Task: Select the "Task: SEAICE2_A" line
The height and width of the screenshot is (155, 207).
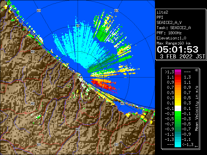Action: coord(174,28)
